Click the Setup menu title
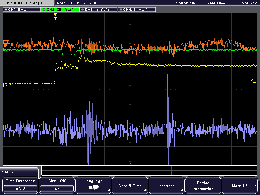Viewport: 260px width, 195px height. tap(7, 172)
